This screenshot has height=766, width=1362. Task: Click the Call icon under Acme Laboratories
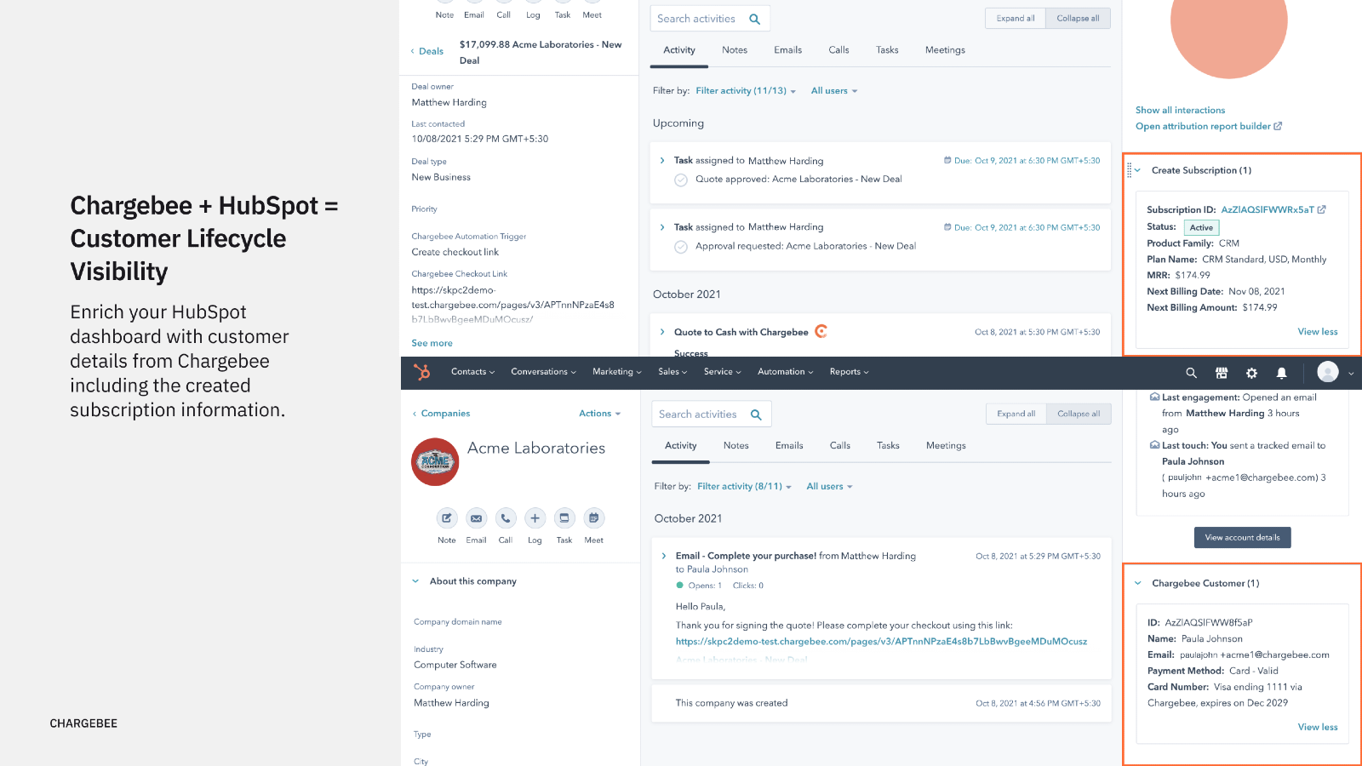(x=506, y=518)
